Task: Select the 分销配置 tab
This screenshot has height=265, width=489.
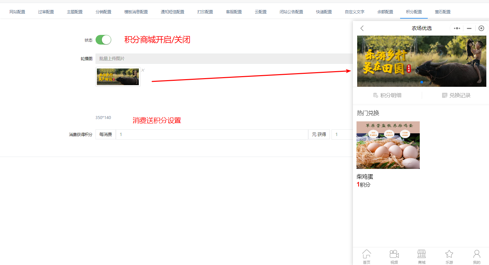Action: tap(104, 12)
